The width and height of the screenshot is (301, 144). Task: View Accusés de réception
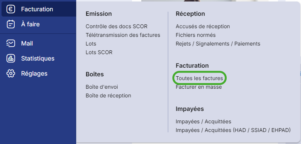[x=203, y=26]
